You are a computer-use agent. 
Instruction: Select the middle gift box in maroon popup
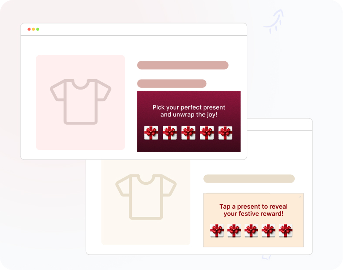tap(188, 133)
